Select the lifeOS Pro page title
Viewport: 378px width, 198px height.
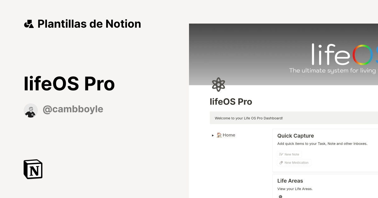(x=231, y=102)
